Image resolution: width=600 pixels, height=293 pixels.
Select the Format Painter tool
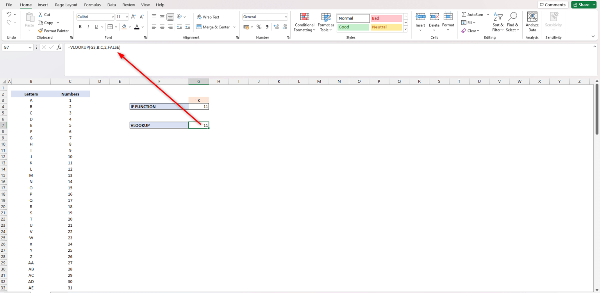pos(54,30)
